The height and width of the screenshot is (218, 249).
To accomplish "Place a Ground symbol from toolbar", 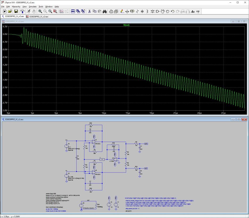I will coord(127,11).
